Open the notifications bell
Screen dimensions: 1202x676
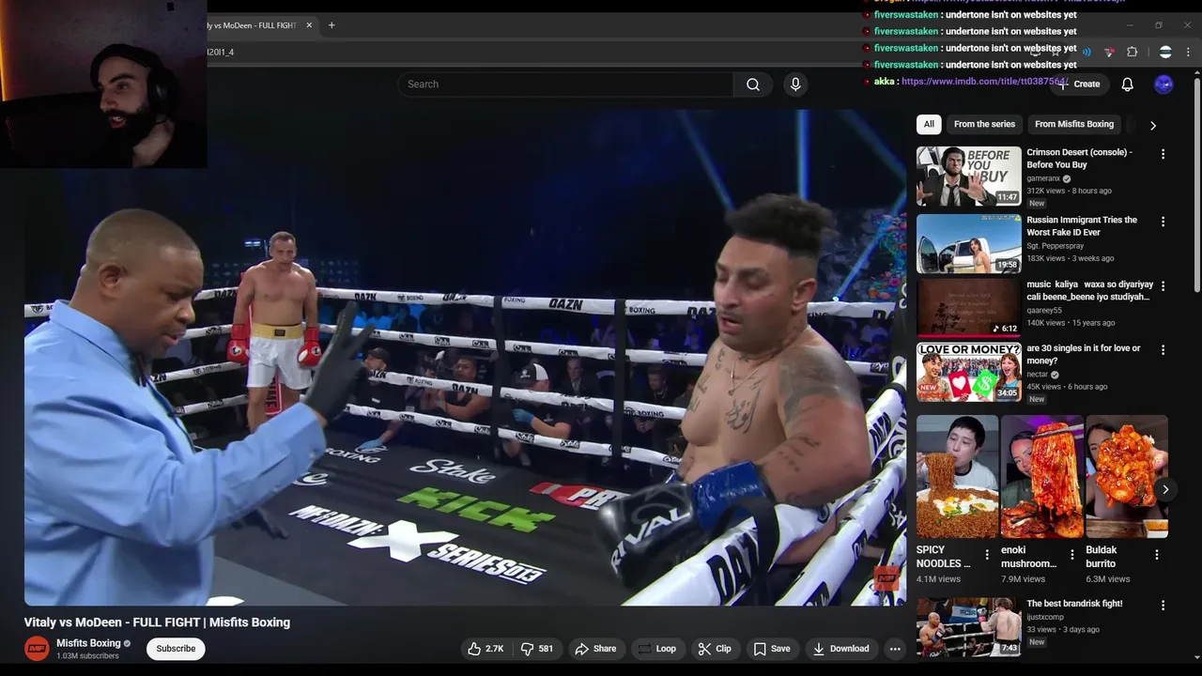tap(1127, 84)
